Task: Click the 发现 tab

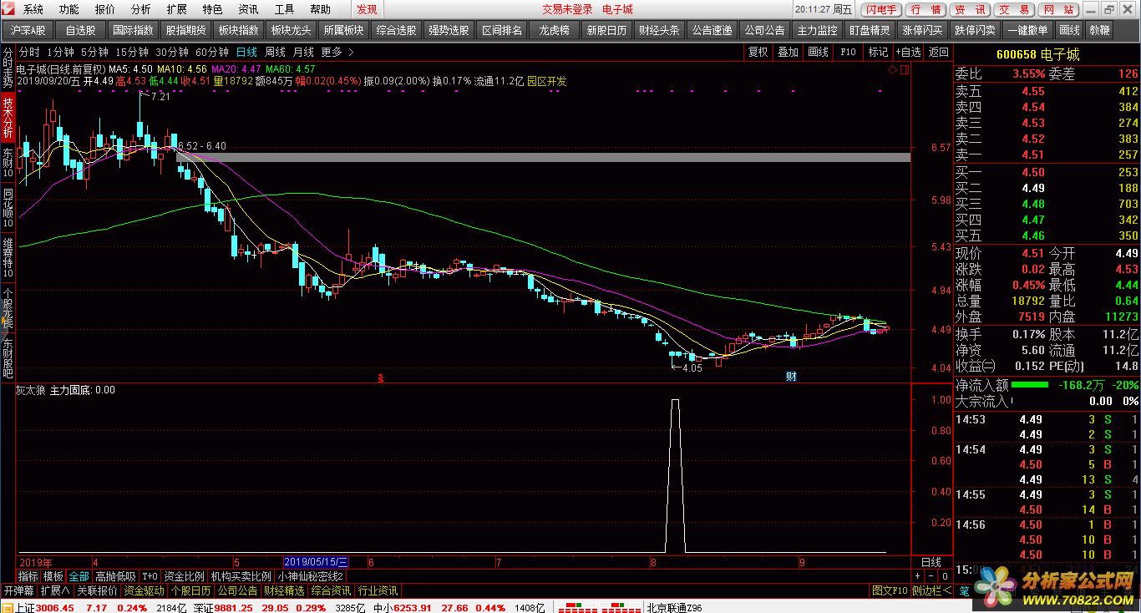Action: click(367, 10)
